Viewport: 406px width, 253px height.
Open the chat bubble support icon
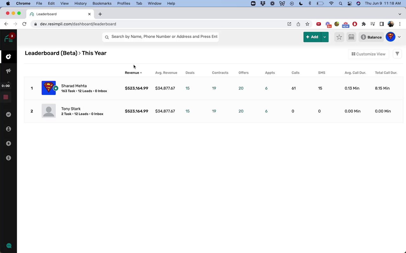[9, 246]
